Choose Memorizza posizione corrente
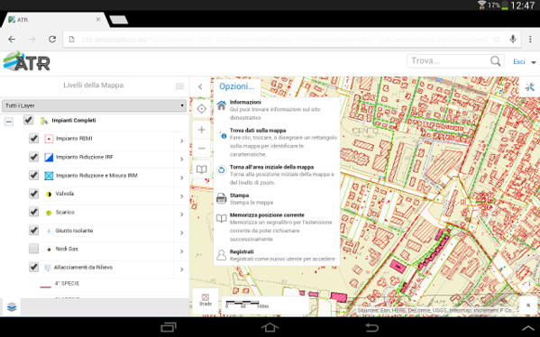Image resolution: width=540 pixels, height=337 pixels. pyautogui.click(x=277, y=227)
